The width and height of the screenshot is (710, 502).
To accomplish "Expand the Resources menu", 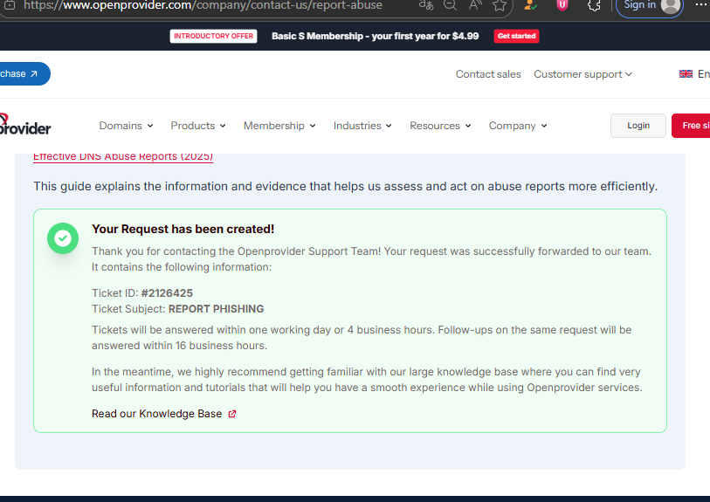I will 440,126.
